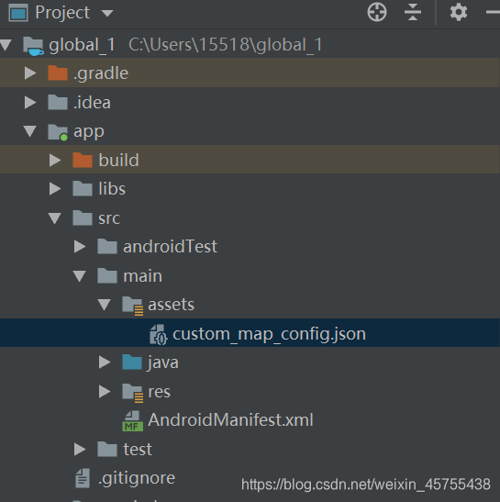Viewport: 500px width, 502px height.
Task: Select the global_1 project root label
Action: [x=82, y=44]
